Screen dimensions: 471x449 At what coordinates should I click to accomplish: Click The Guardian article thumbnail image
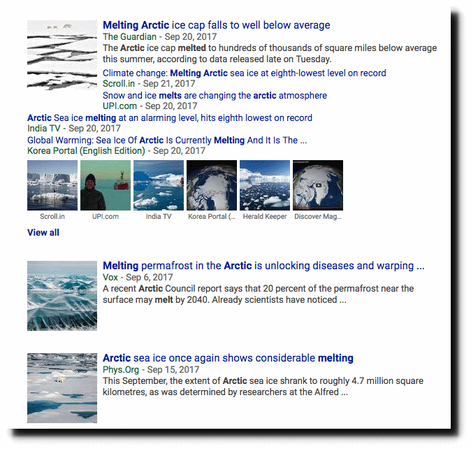point(62,55)
